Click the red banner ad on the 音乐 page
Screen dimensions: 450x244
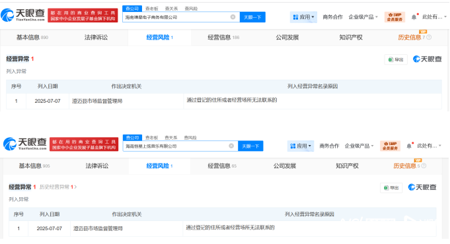click(x=84, y=144)
